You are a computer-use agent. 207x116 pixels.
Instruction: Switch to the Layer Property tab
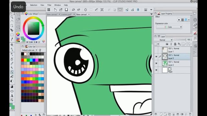(165, 14)
